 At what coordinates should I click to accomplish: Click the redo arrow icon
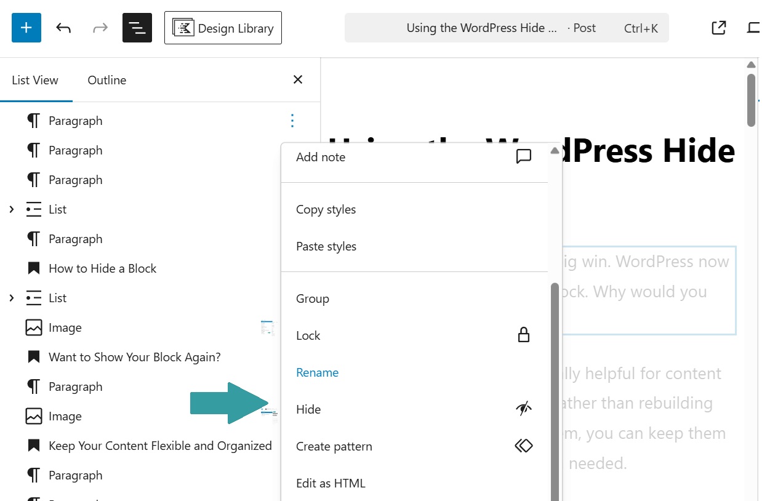point(100,28)
